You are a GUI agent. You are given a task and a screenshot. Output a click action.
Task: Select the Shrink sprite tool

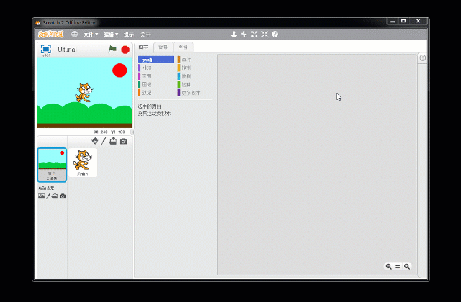click(264, 34)
